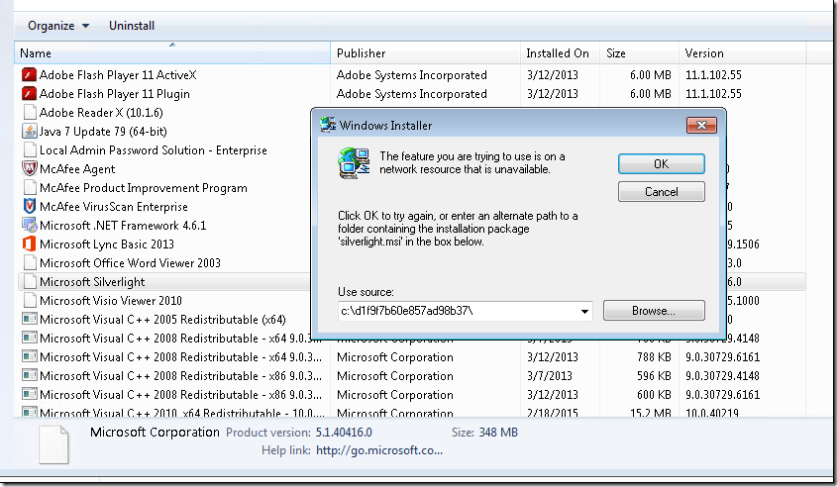Click 3/7/2013 date in the 596 KB row
This screenshot has height=487, width=838.
[550, 376]
